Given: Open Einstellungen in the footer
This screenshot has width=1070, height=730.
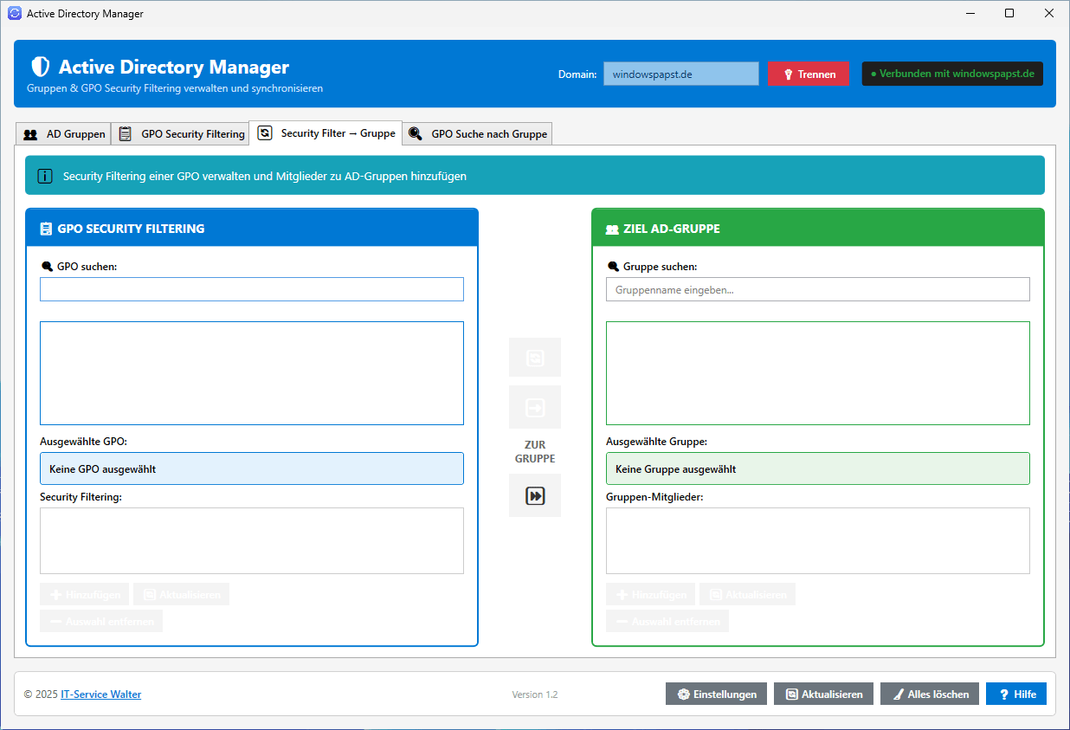Looking at the screenshot, I should [716, 694].
